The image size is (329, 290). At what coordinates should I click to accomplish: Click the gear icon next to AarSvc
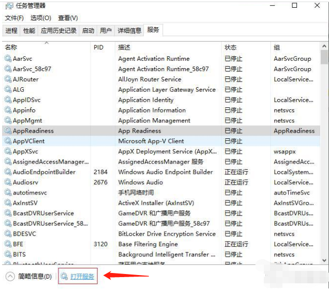point(8,59)
